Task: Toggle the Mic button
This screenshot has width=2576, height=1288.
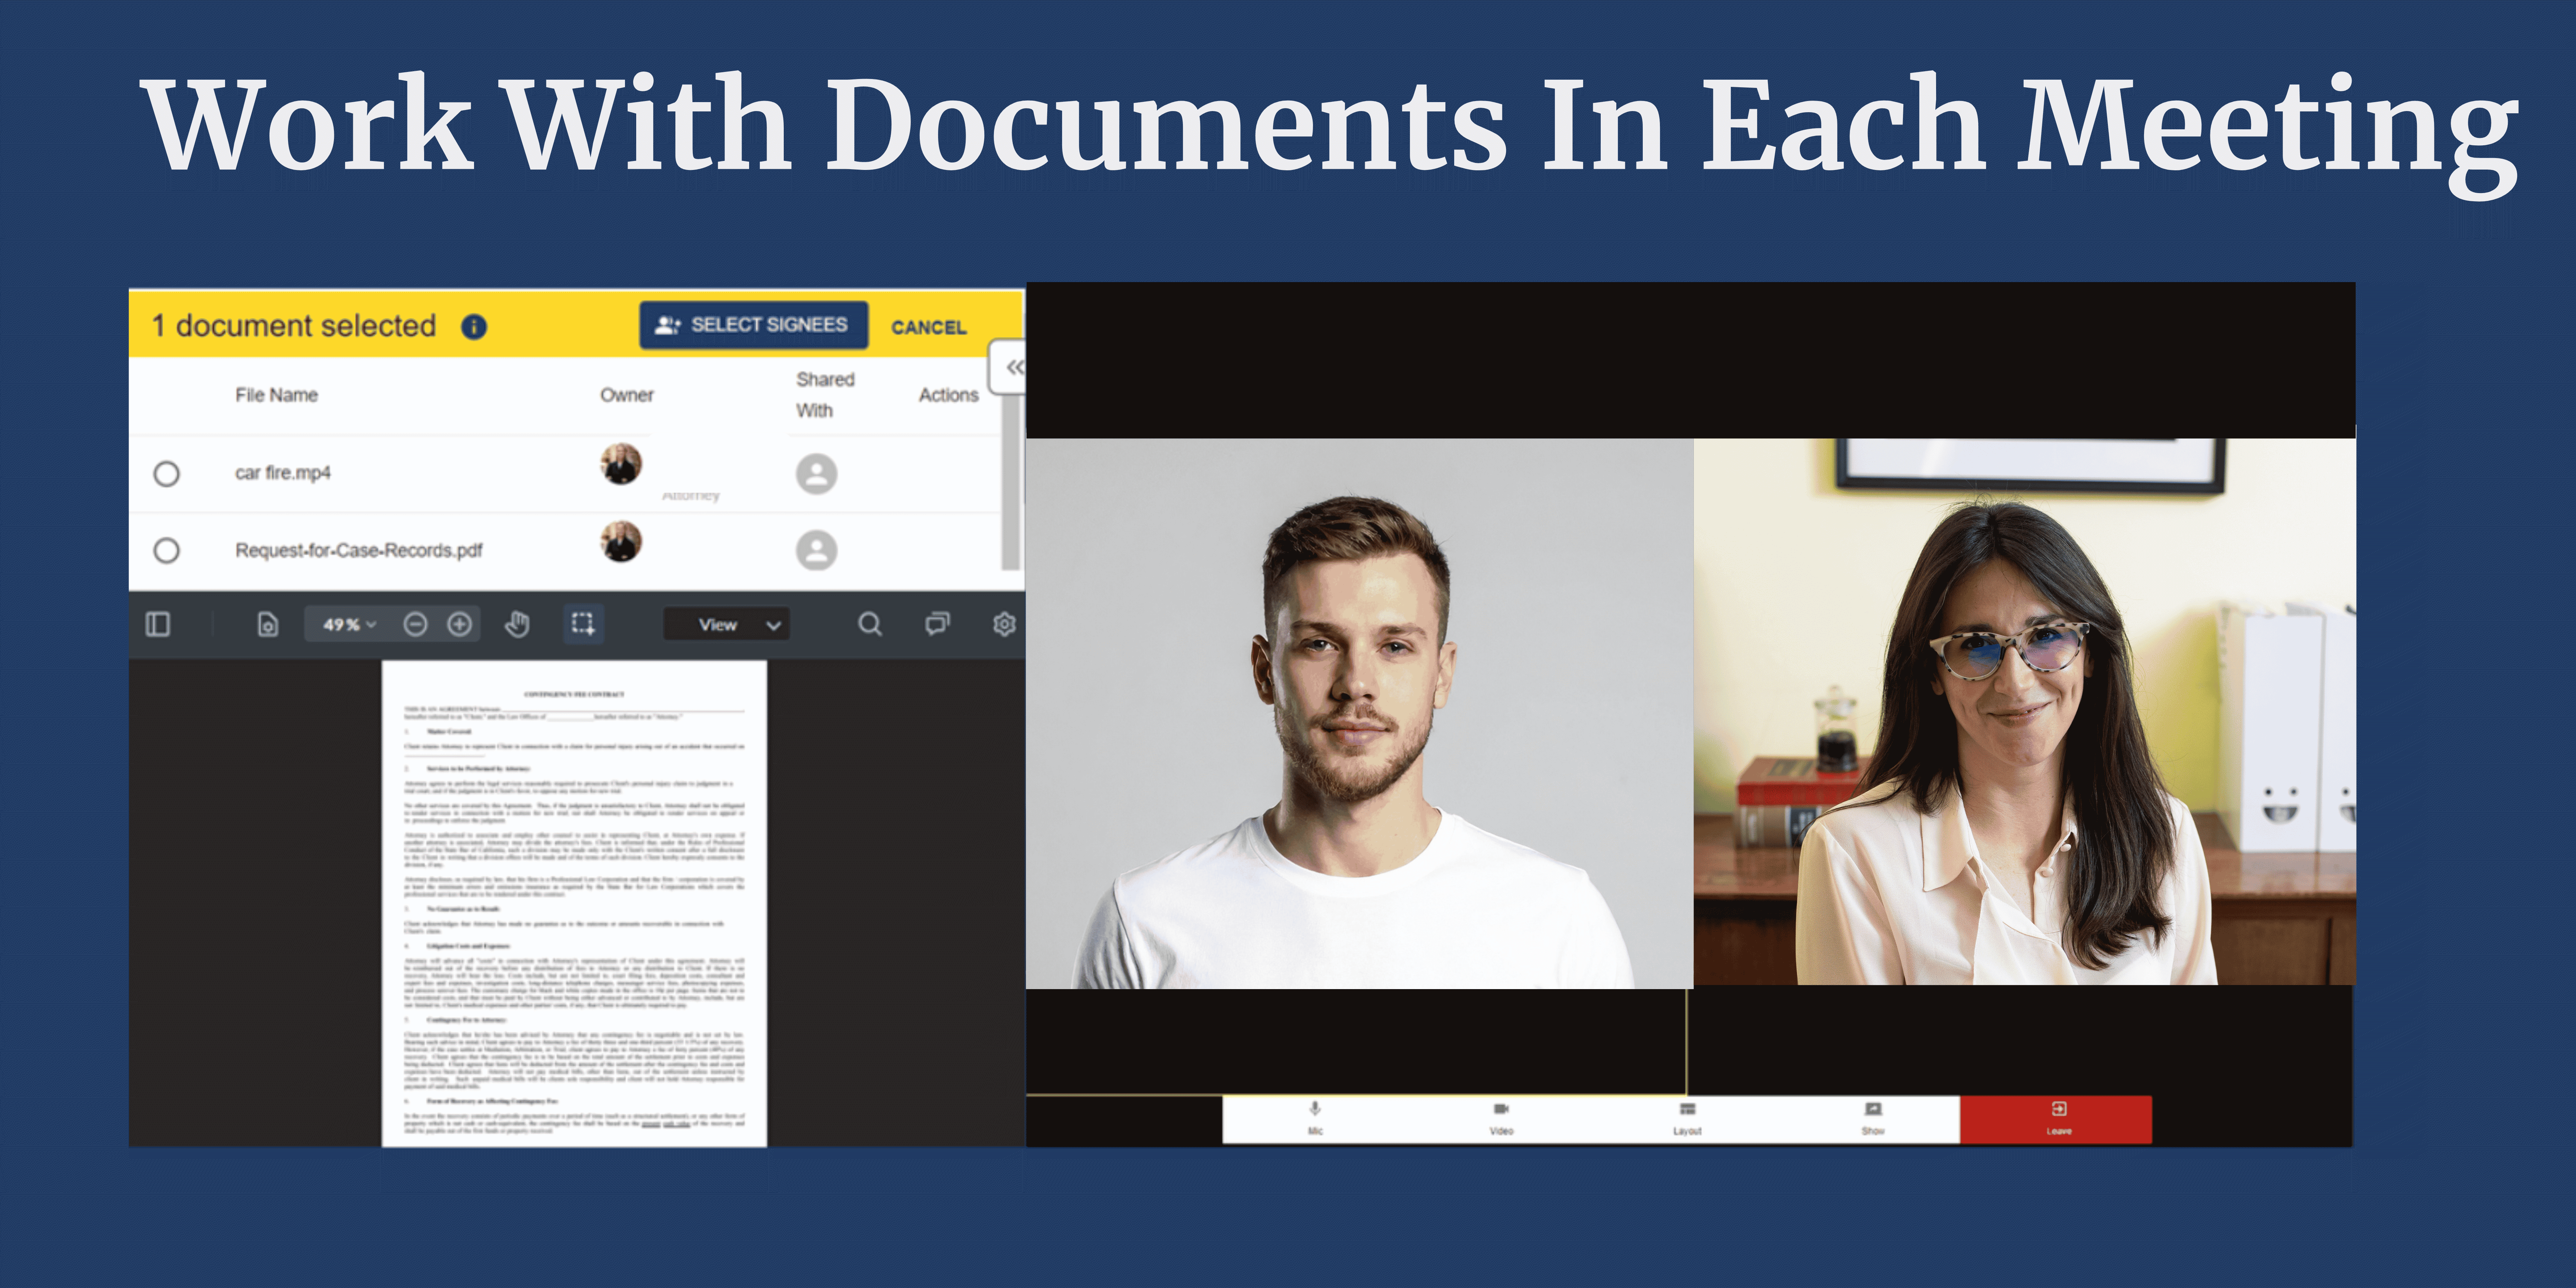Action: click(x=1315, y=1119)
